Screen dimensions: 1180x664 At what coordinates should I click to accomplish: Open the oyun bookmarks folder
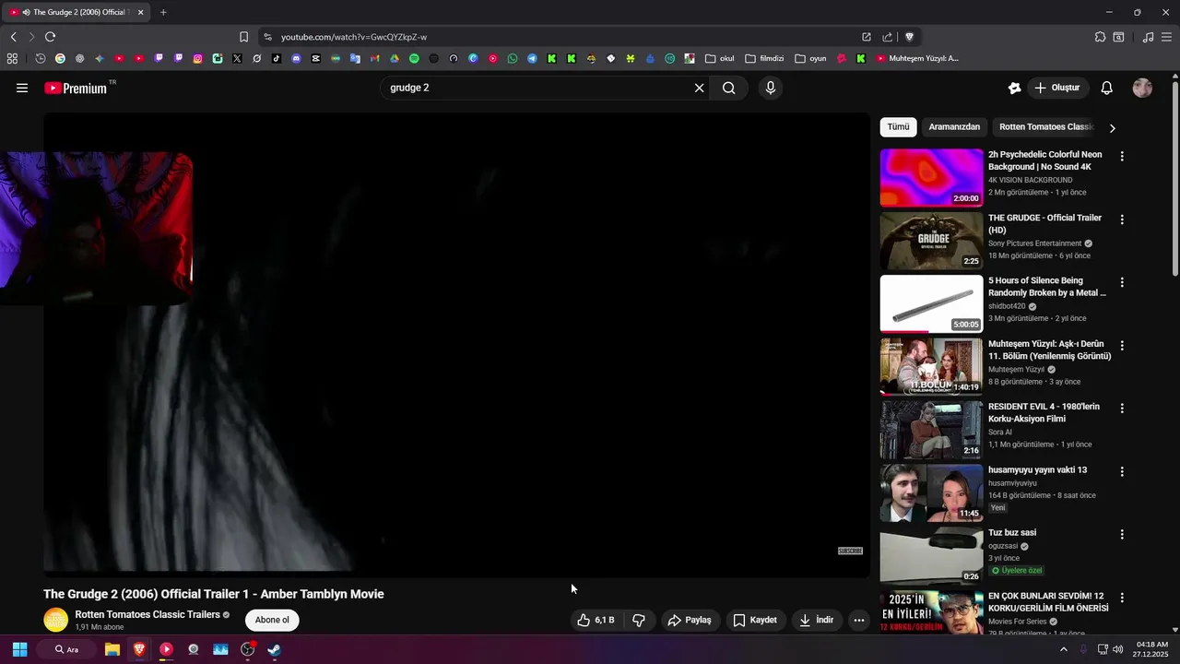tap(810, 58)
